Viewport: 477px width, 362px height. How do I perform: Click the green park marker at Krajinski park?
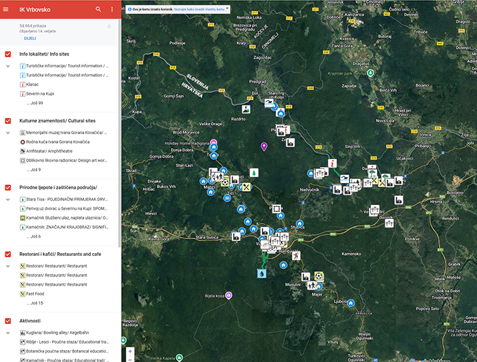[x=370, y=73]
